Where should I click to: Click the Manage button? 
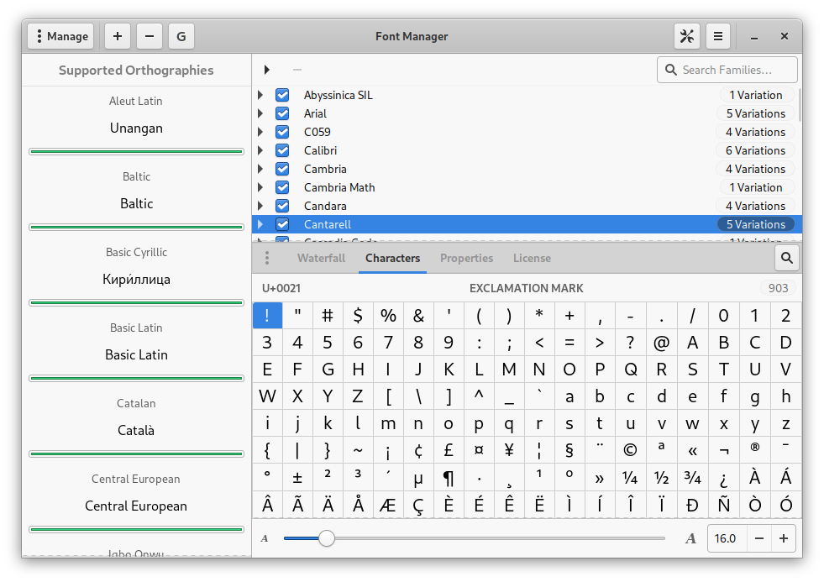tap(60, 36)
